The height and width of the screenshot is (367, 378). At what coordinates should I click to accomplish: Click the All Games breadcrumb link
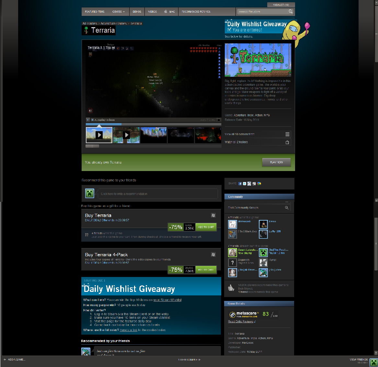pyautogui.click(x=90, y=23)
